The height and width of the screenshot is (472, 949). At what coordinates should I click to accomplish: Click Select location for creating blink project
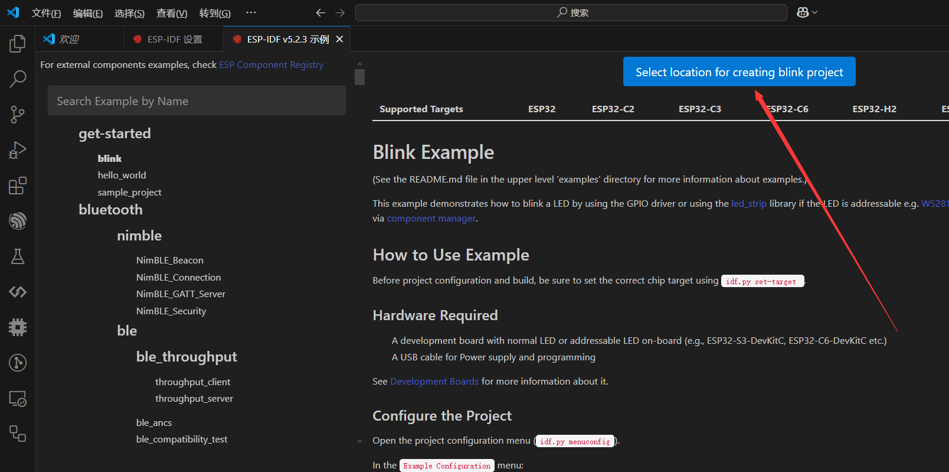click(x=739, y=72)
